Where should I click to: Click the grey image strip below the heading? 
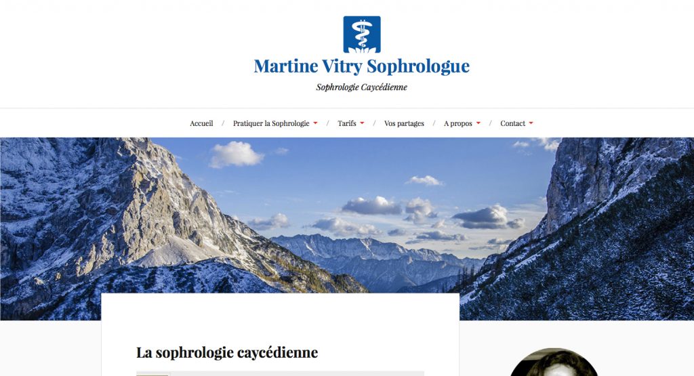coord(280,373)
